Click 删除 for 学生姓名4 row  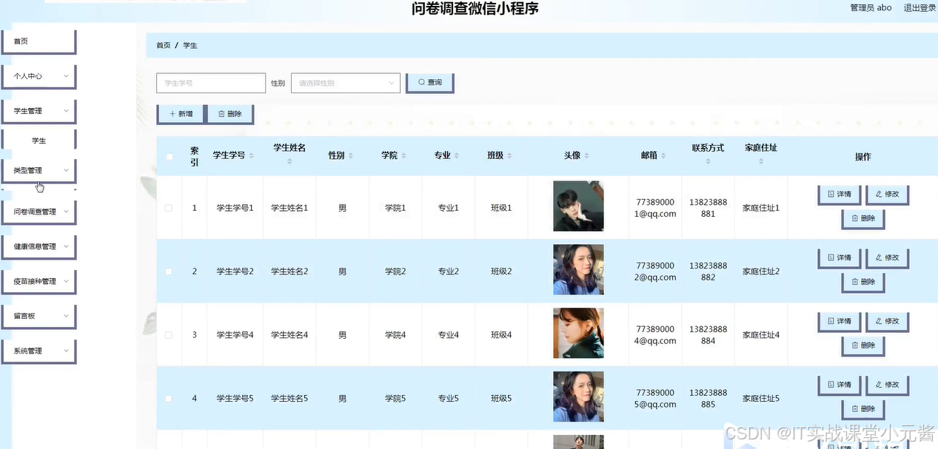(x=863, y=345)
